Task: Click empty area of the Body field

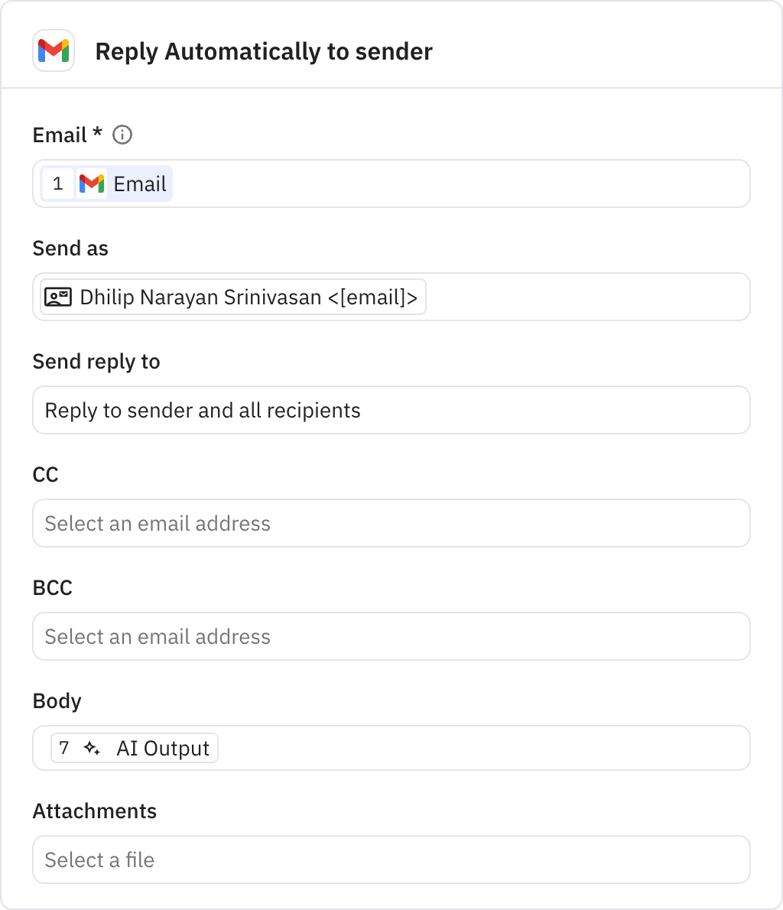Action: (x=482, y=748)
